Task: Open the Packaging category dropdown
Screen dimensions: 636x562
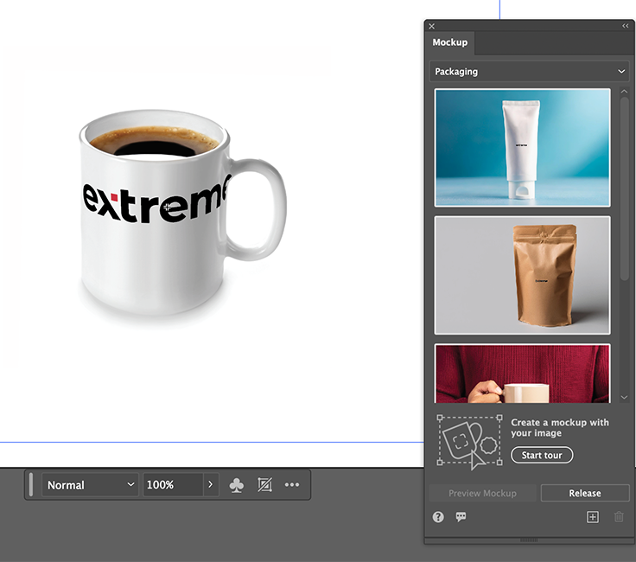Action: 530,72
